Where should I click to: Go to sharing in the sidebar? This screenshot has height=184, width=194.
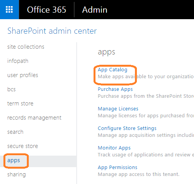pyautogui.click(x=16, y=174)
